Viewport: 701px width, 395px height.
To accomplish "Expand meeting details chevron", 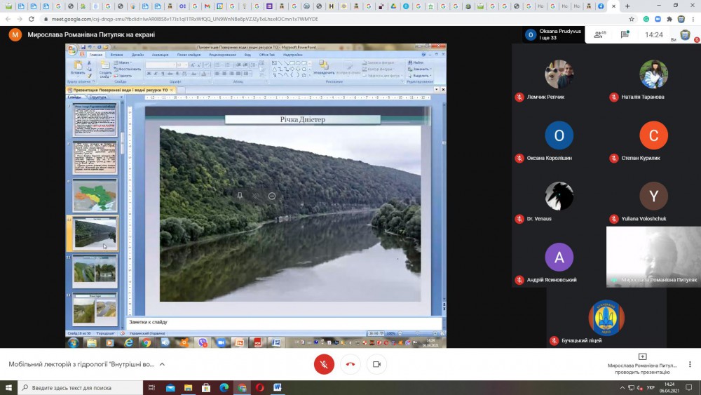I will [163, 364].
